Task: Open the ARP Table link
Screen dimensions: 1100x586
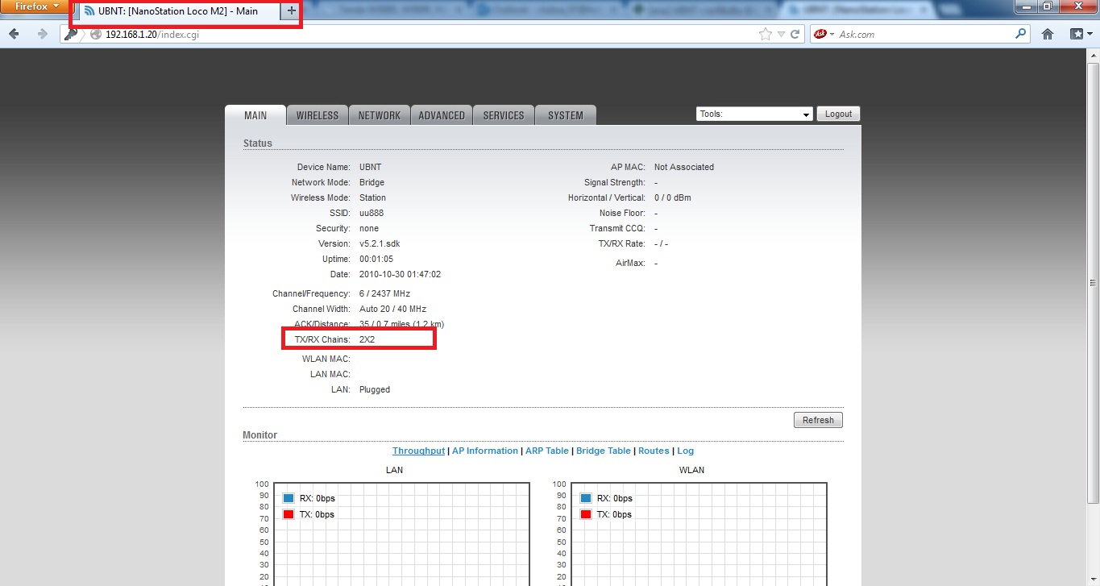Action: (x=547, y=451)
